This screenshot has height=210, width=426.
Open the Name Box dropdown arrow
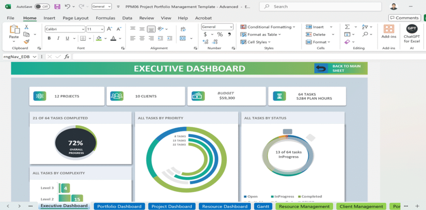pyautogui.click(x=35, y=57)
